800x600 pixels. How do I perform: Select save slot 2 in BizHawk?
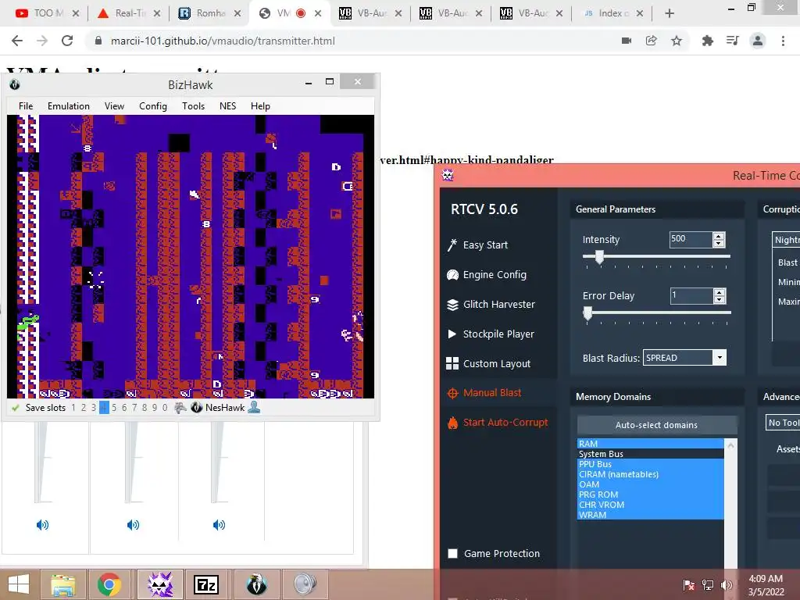[84, 408]
